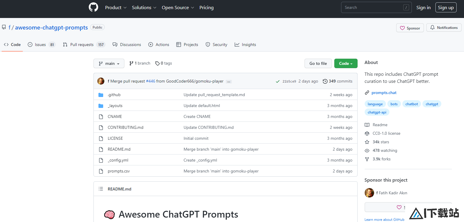This screenshot has width=464, height=222.
Task: Click the Sponsor button
Action: tap(410, 28)
